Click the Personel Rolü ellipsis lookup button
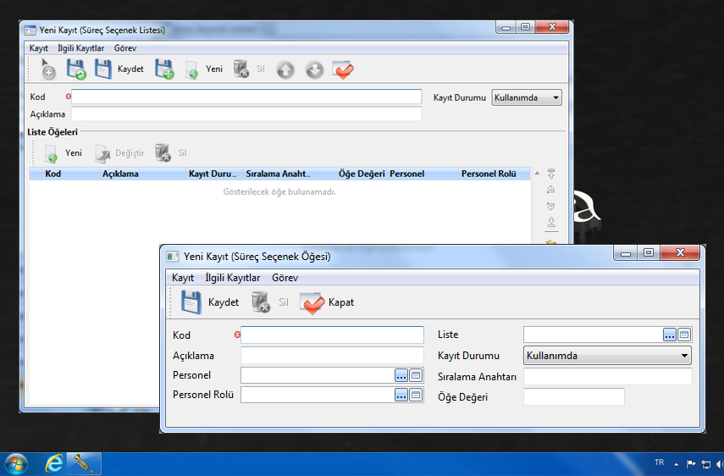Screen dimensions: 724x476 401,395
